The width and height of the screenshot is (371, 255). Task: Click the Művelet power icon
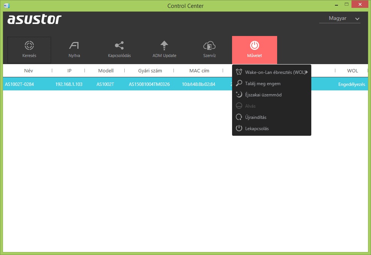[255, 45]
